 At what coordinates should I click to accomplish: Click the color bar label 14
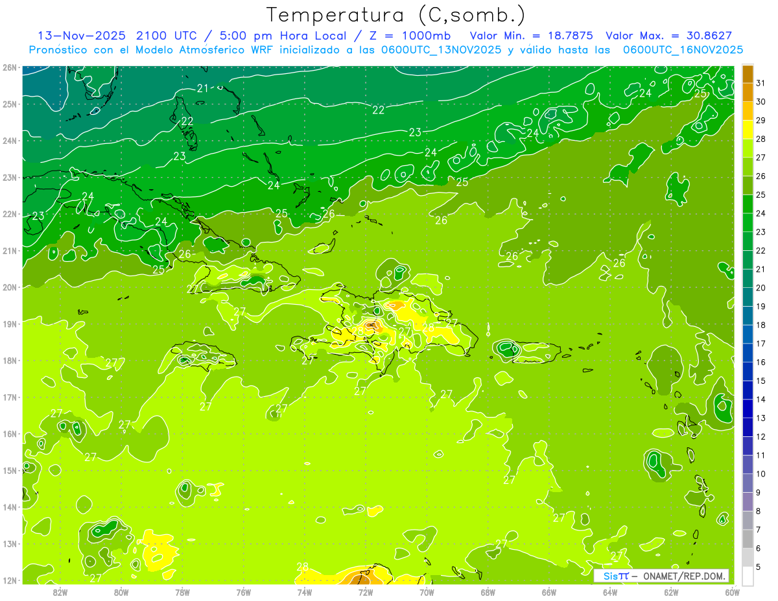coord(761,399)
